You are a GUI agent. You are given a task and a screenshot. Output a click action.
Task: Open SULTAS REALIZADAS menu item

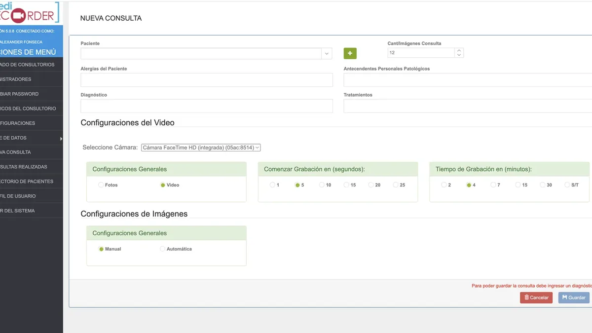pyautogui.click(x=31, y=167)
